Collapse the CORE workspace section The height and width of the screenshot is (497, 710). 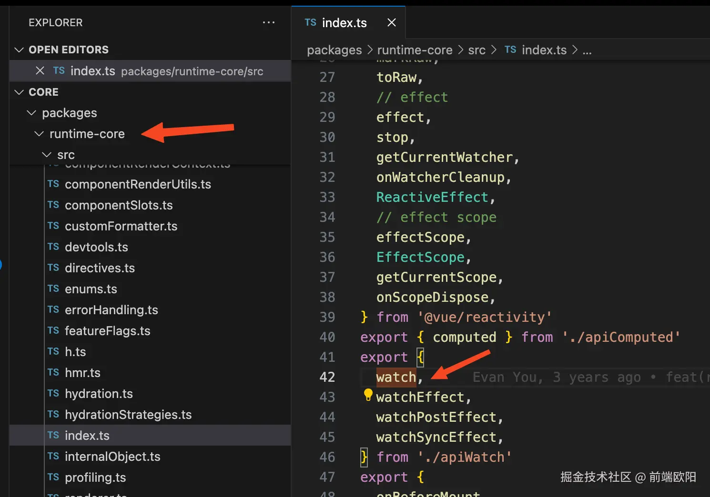click(x=19, y=92)
